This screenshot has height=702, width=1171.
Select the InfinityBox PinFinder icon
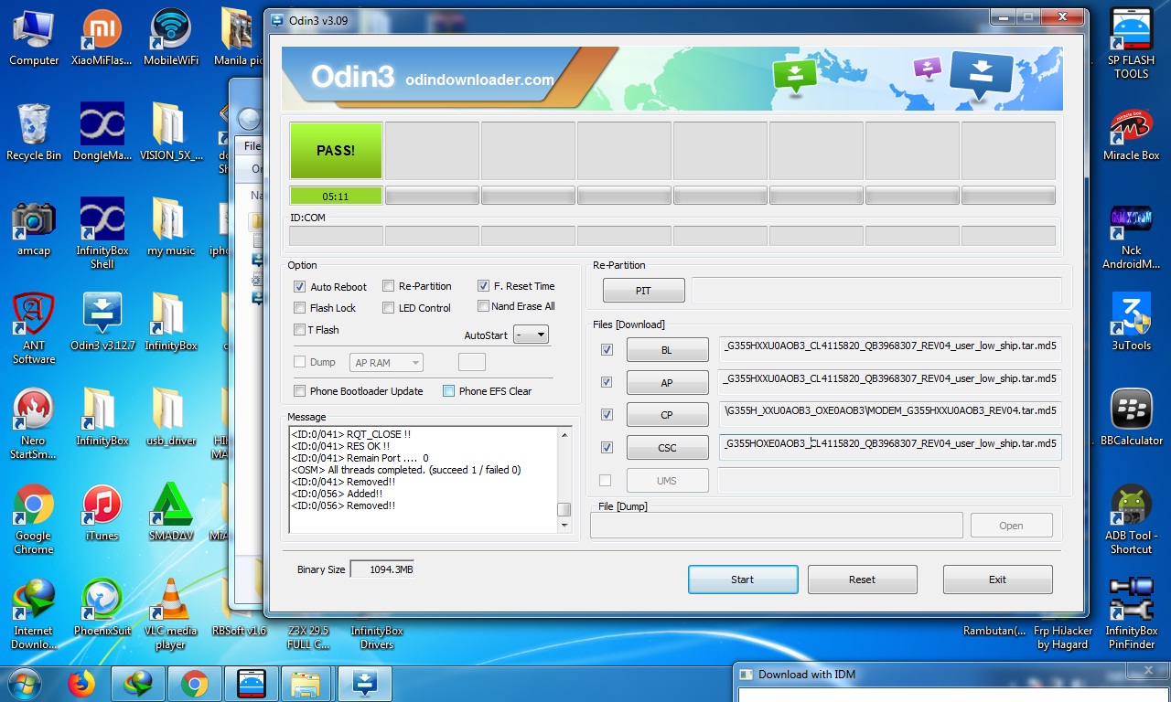tap(1131, 613)
